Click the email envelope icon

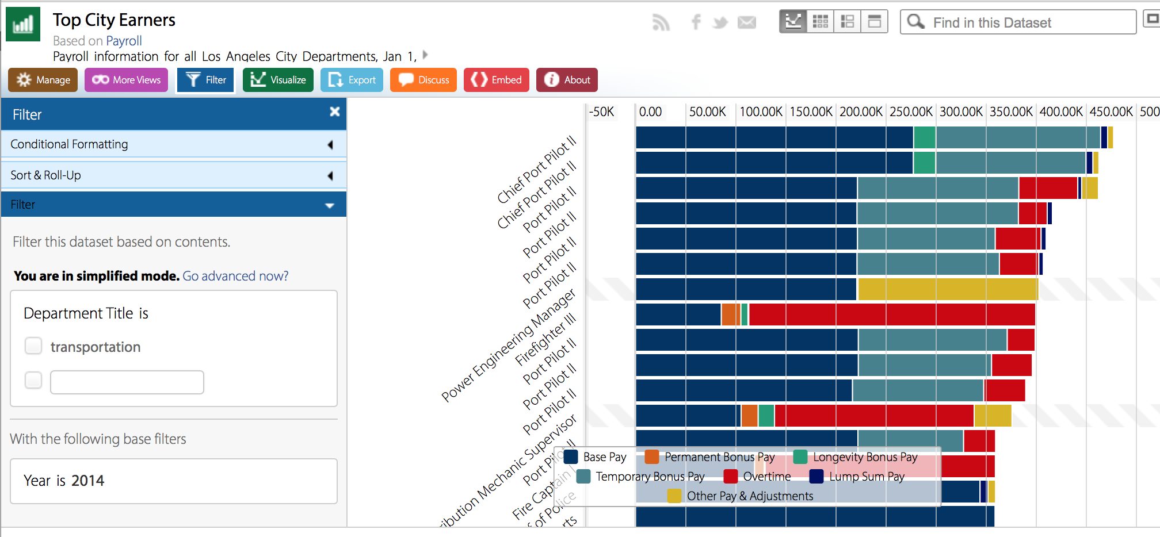click(747, 22)
